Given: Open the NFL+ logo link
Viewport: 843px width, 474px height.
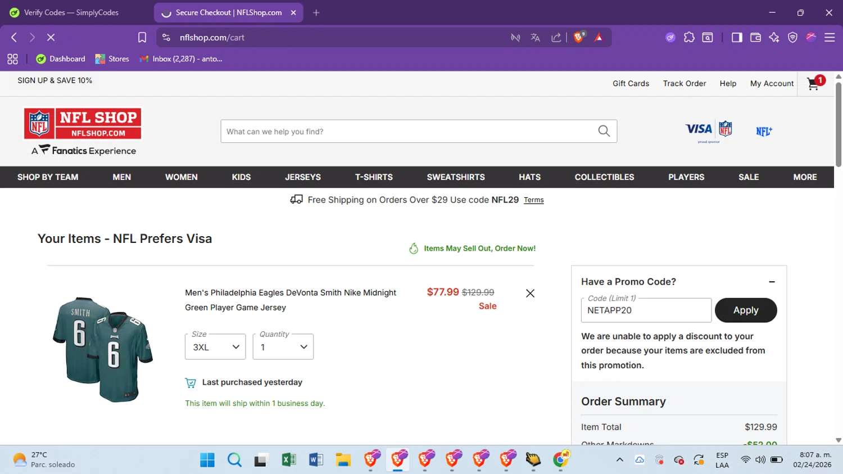Looking at the screenshot, I should click(764, 131).
